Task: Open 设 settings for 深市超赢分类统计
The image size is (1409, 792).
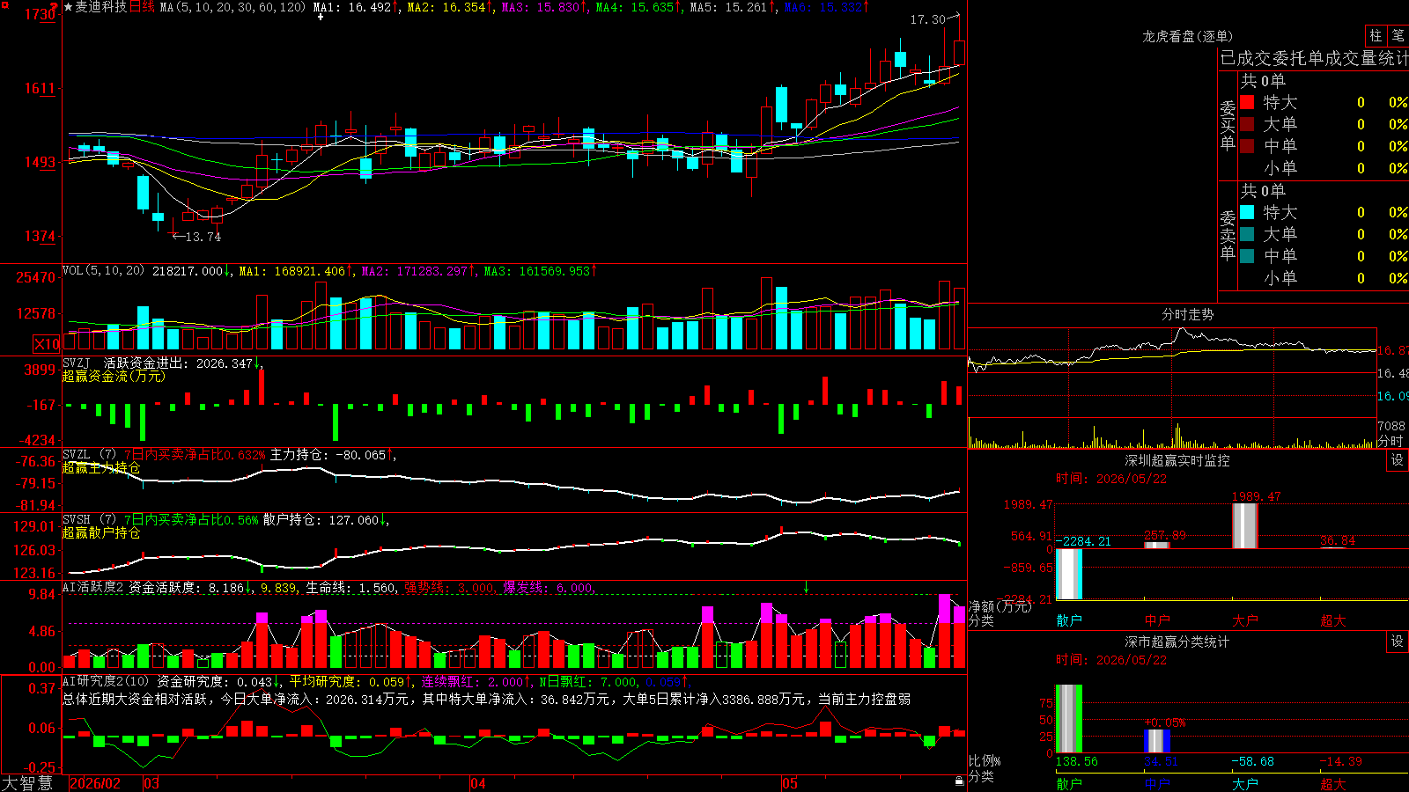Action: (1398, 642)
